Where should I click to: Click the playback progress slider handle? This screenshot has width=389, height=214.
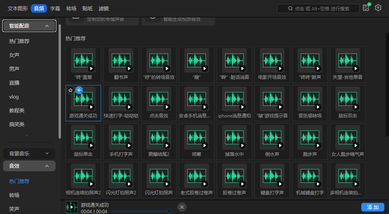(x=169, y=211)
